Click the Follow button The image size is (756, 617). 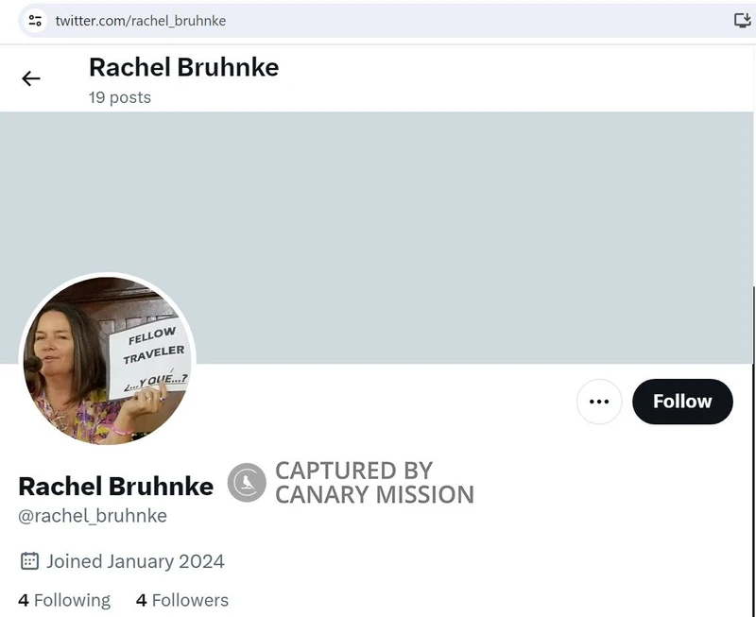point(682,401)
